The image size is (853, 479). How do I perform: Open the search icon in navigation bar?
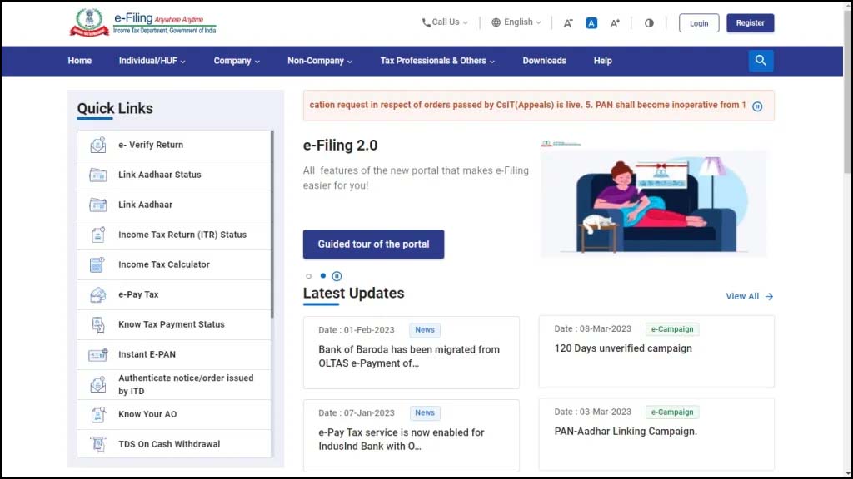(761, 60)
